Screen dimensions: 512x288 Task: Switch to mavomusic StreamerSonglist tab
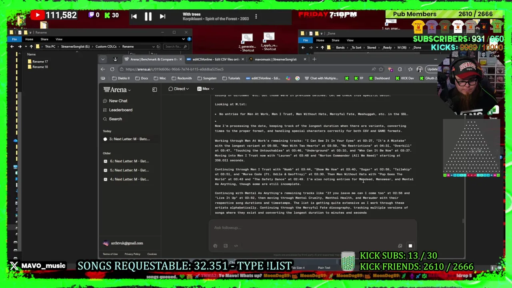[276, 59]
